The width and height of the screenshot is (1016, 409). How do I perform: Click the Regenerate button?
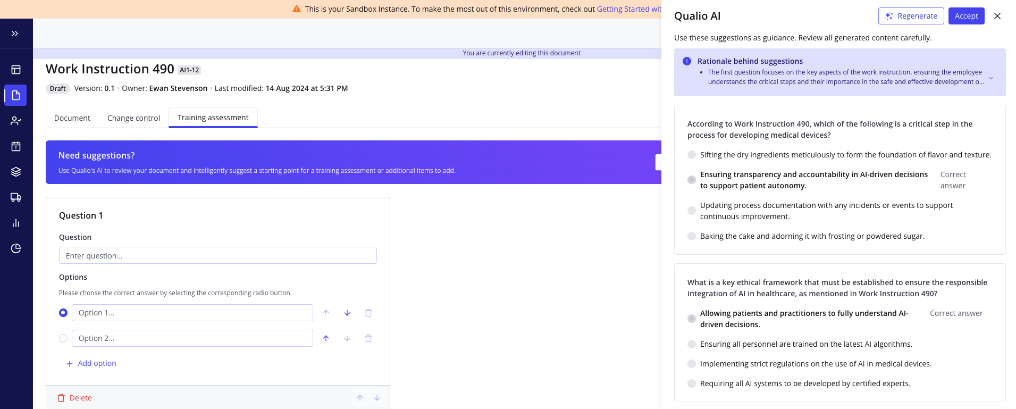911,16
